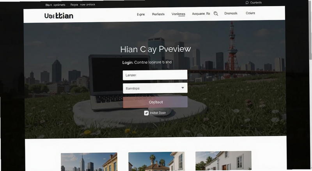
Task: Open the Dnimools navigation item
Action: pyautogui.click(x=231, y=13)
